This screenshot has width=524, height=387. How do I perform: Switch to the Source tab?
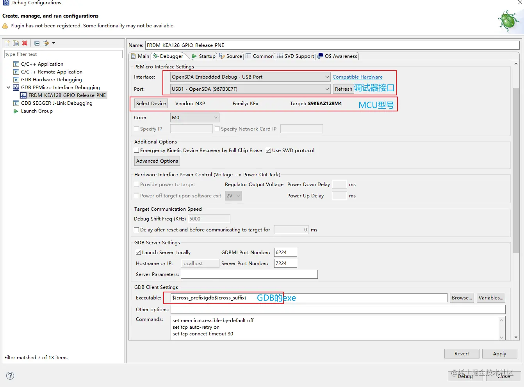[x=231, y=56]
